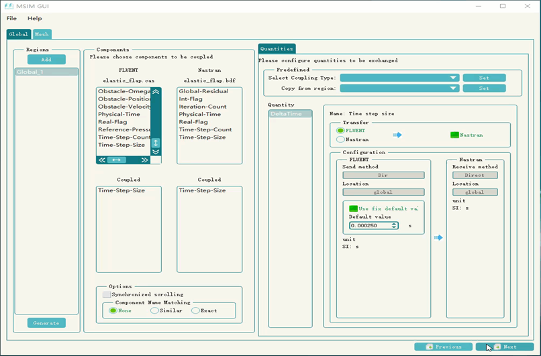Click the blue transfer arrow in the Transfer section
The height and width of the screenshot is (356, 541).
397,135
